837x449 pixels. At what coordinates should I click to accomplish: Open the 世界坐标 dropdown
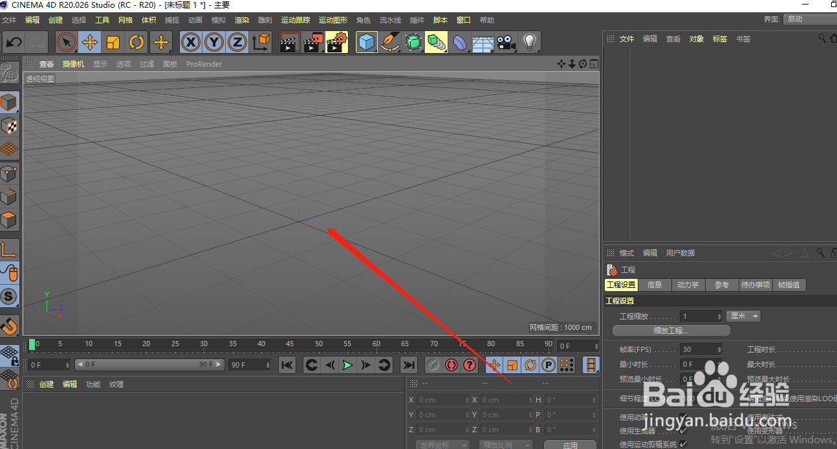442,445
